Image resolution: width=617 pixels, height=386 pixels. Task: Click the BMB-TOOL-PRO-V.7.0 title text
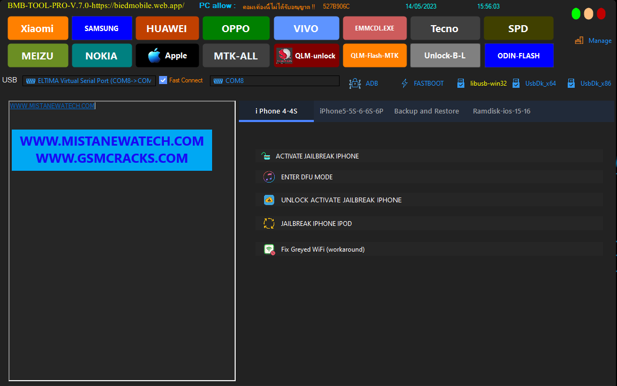pyautogui.click(x=96, y=6)
